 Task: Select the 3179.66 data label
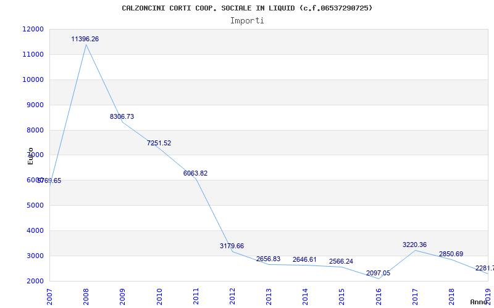[232, 246]
